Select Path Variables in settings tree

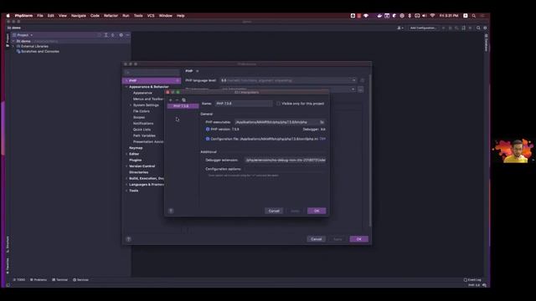(x=144, y=135)
